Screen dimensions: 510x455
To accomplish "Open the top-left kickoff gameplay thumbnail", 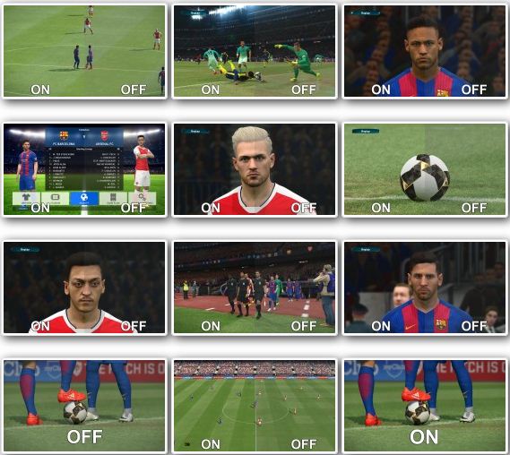I will [x=84, y=51].
